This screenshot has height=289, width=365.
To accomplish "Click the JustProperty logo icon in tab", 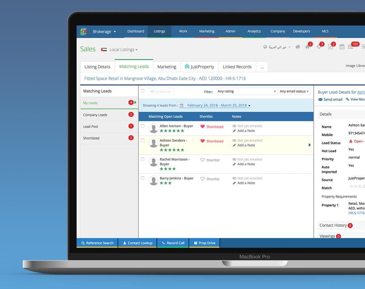I will (x=187, y=66).
